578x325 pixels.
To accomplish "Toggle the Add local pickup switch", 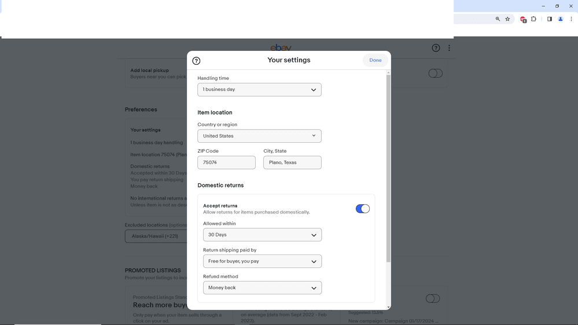I will [435, 73].
